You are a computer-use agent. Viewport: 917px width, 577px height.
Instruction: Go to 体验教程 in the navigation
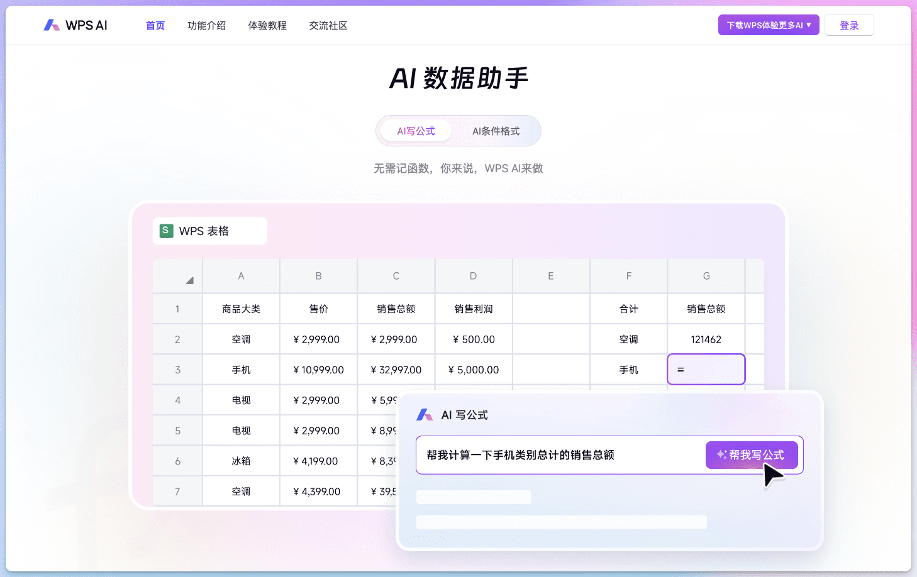[x=267, y=25]
